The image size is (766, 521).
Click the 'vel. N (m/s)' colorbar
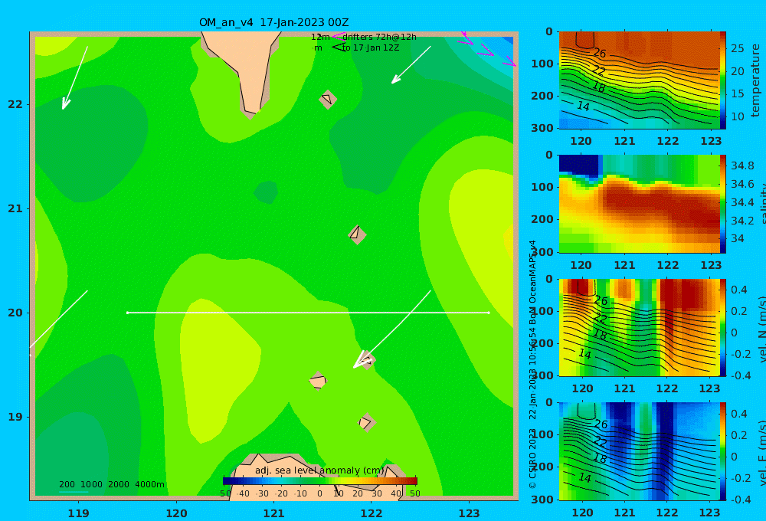(723, 327)
